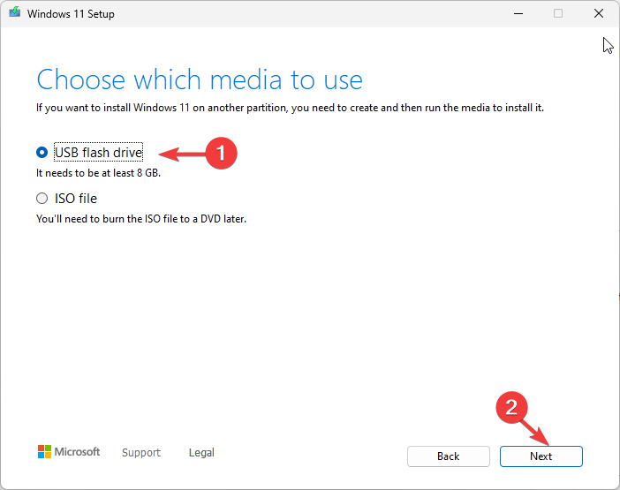Click the disabled maximize window button
This screenshot has width=620, height=490.
point(558,13)
